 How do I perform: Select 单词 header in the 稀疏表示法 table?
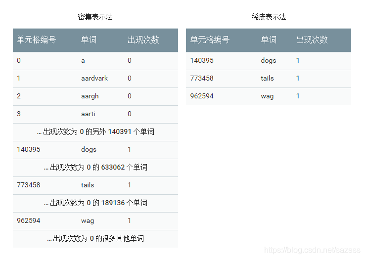(x=269, y=40)
